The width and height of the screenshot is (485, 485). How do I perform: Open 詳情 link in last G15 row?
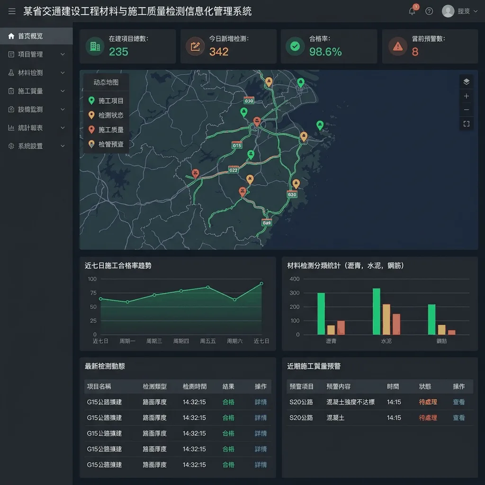[x=260, y=465]
